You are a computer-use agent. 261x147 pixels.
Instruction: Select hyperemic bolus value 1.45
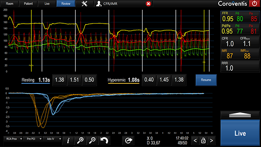click(x=164, y=80)
